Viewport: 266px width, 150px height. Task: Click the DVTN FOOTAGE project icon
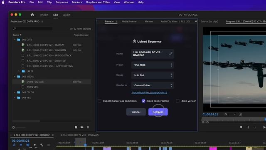point(23,82)
